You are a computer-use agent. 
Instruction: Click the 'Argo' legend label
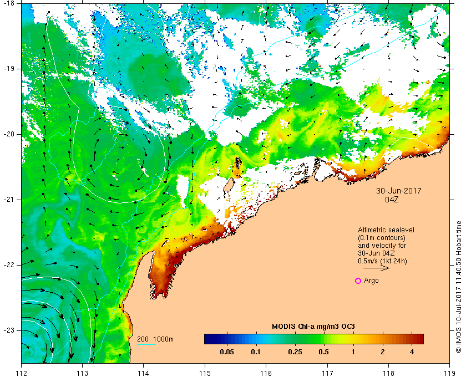tap(371, 281)
